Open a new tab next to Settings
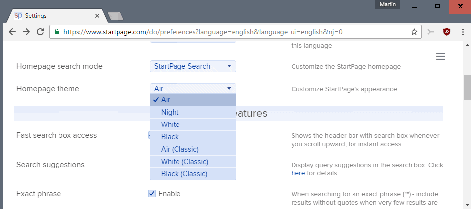The image size is (471, 209). pos(116,16)
